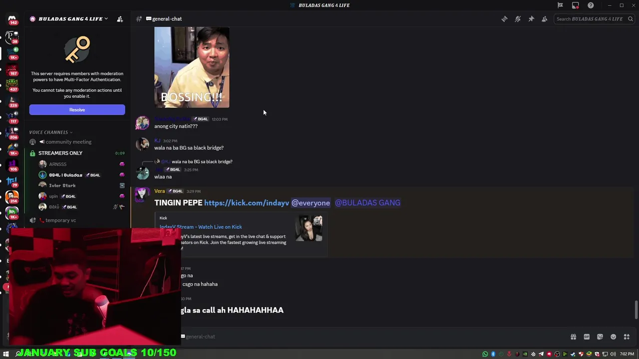Open Quests flag icon in title bar
The image size is (639, 359).
560,5
